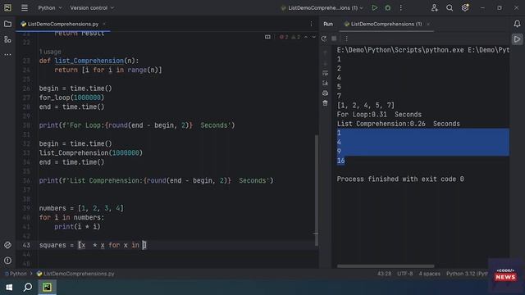Click 'List Comprehension:0.26 Seconds' console line
The width and height of the screenshot is (525, 295).
pyautogui.click(x=398, y=124)
